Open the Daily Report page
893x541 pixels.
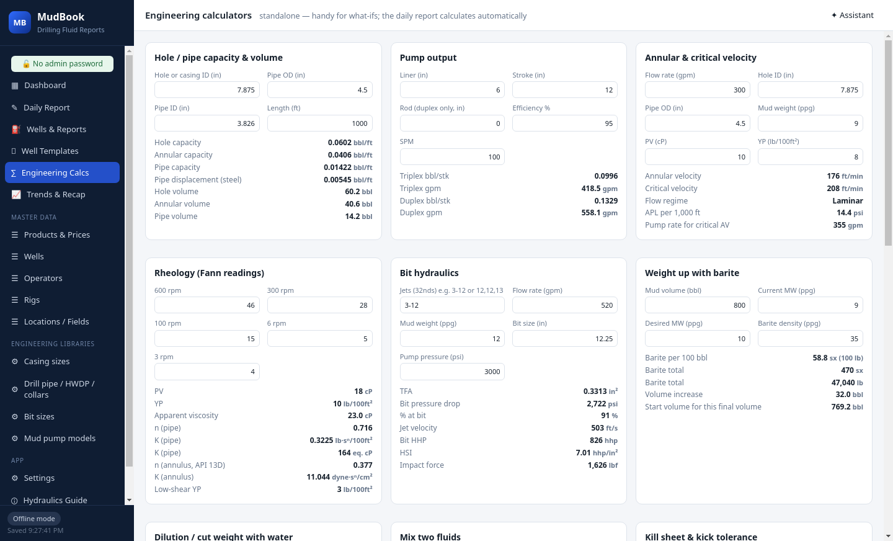(x=62, y=107)
